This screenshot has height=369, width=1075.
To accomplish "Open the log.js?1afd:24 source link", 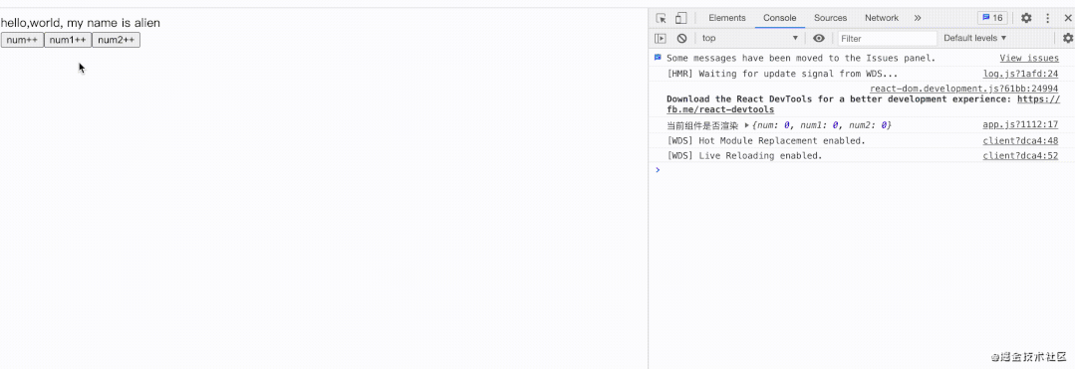I will point(1021,74).
